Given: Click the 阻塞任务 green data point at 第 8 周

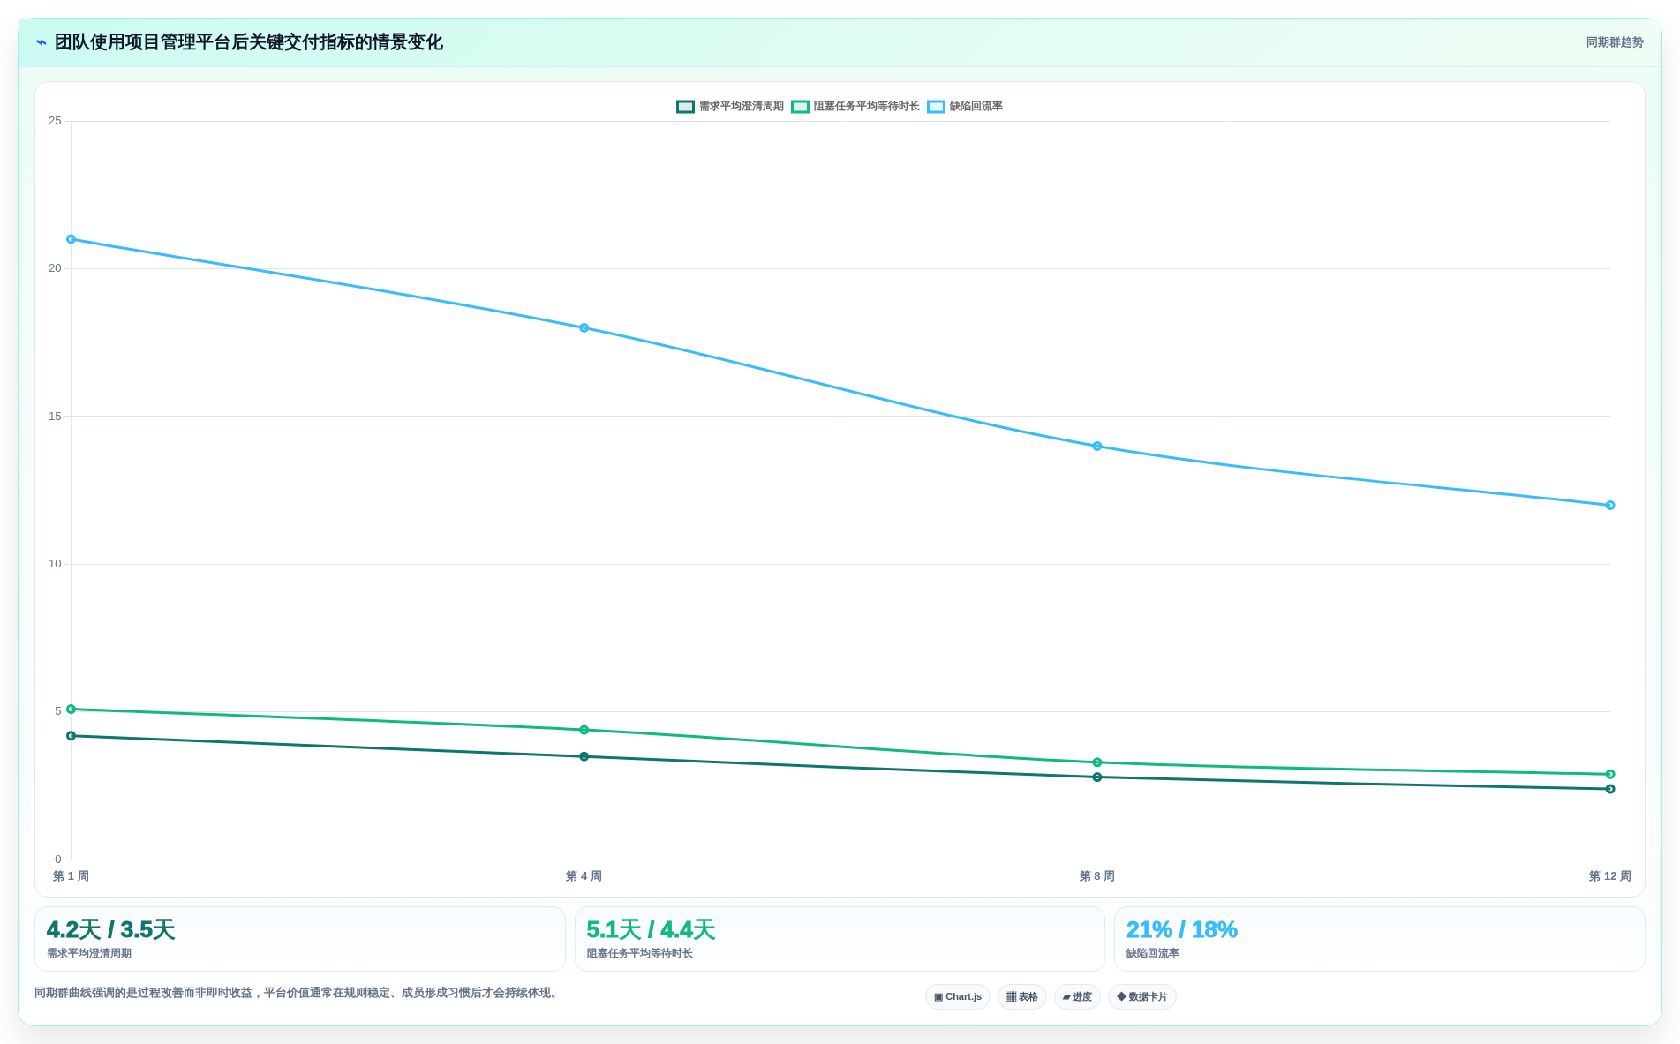Looking at the screenshot, I should (1097, 762).
